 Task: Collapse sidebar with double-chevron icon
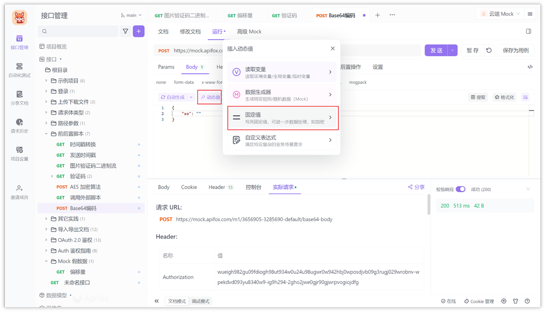[157, 301]
